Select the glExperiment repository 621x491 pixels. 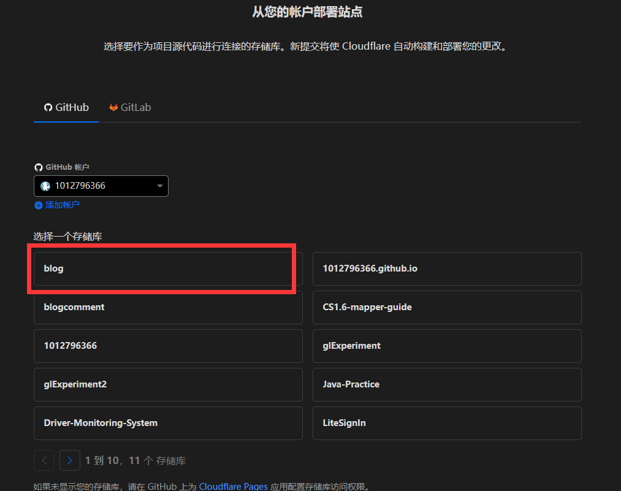(x=446, y=346)
